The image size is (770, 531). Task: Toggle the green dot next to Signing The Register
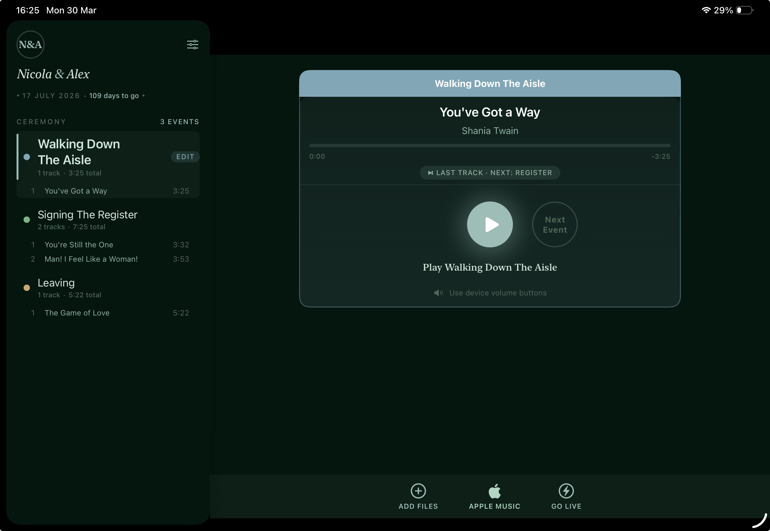(x=27, y=220)
